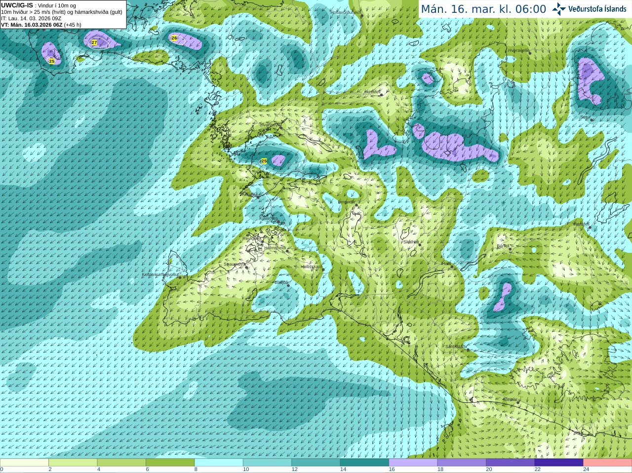
Task: Click the 12–14 m/s teal legend swatch
Action: pos(316,463)
